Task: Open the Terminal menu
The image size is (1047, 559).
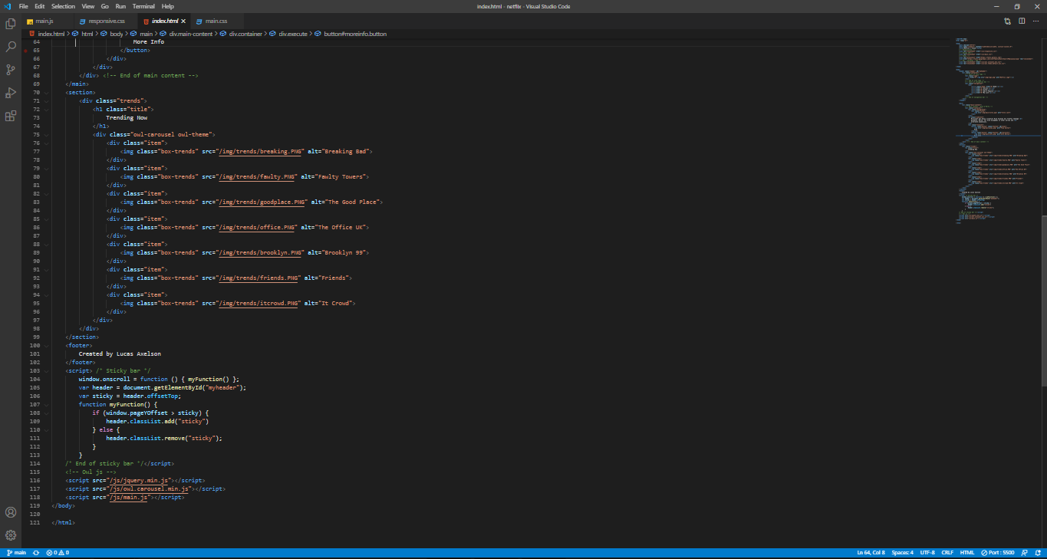Action: click(x=143, y=6)
